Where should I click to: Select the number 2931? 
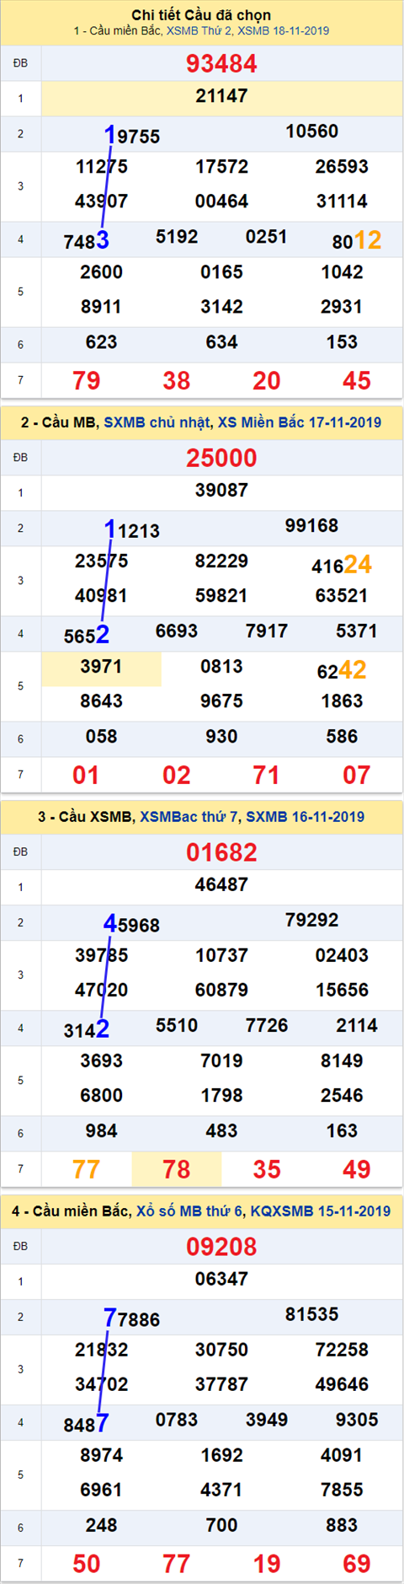[x=342, y=307]
